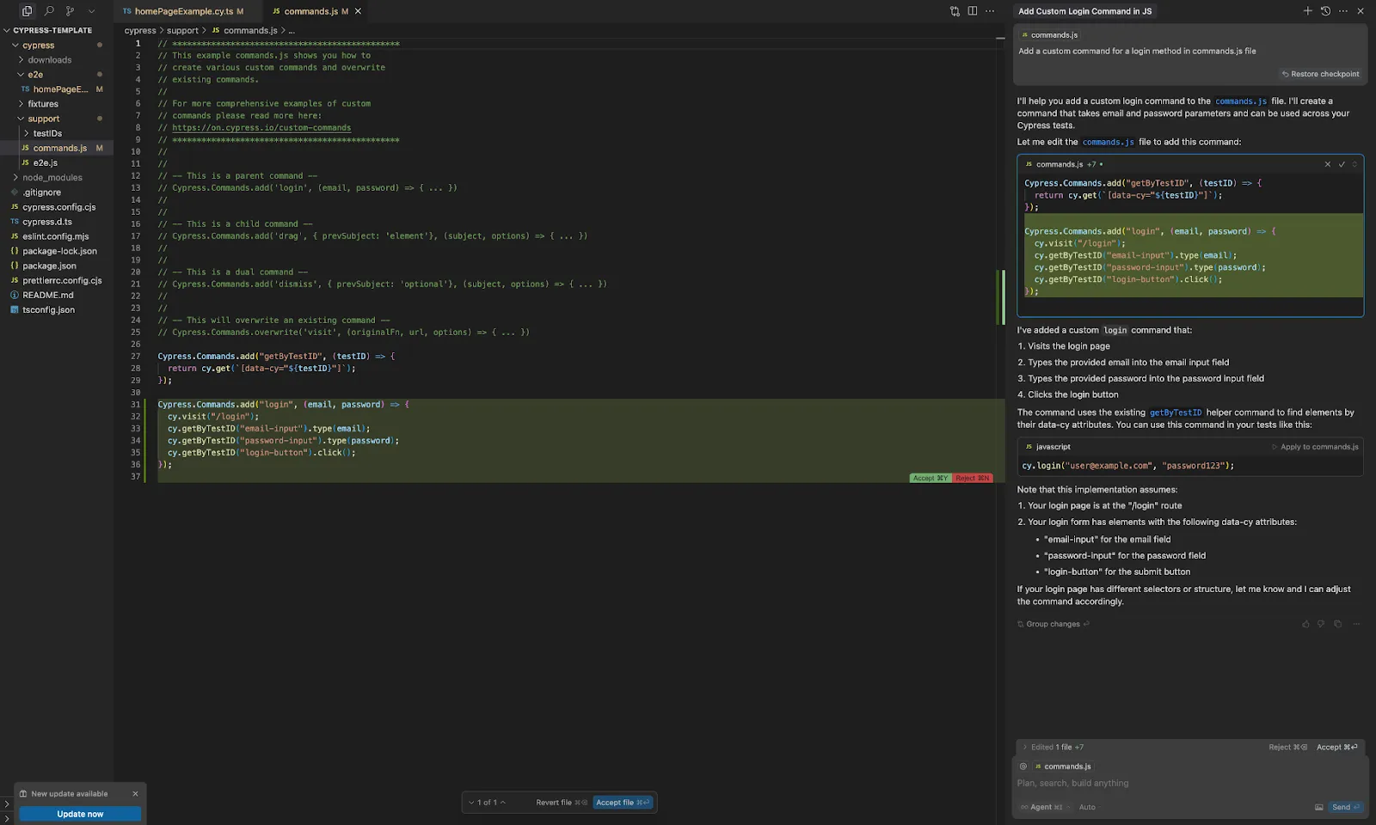
Task: Follow on.cypress.io custom-commands link
Action: coord(261,127)
